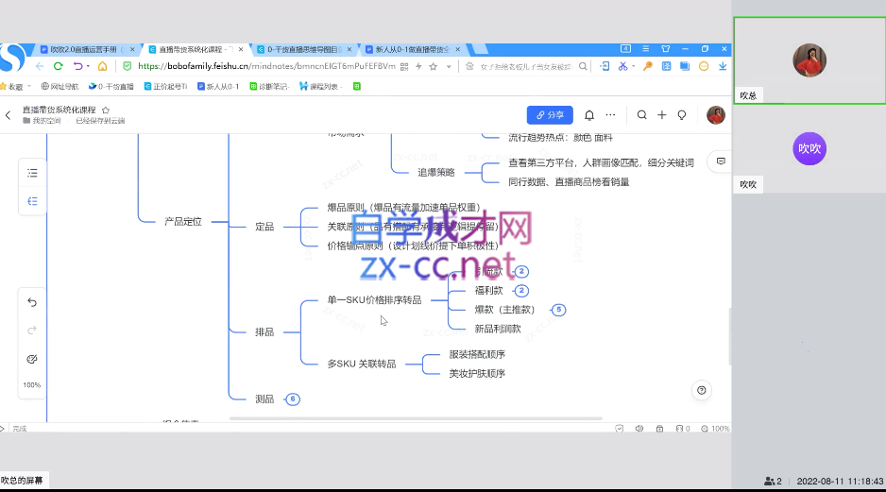
Task: Expand the 引流款 node badge 2
Action: click(521, 272)
